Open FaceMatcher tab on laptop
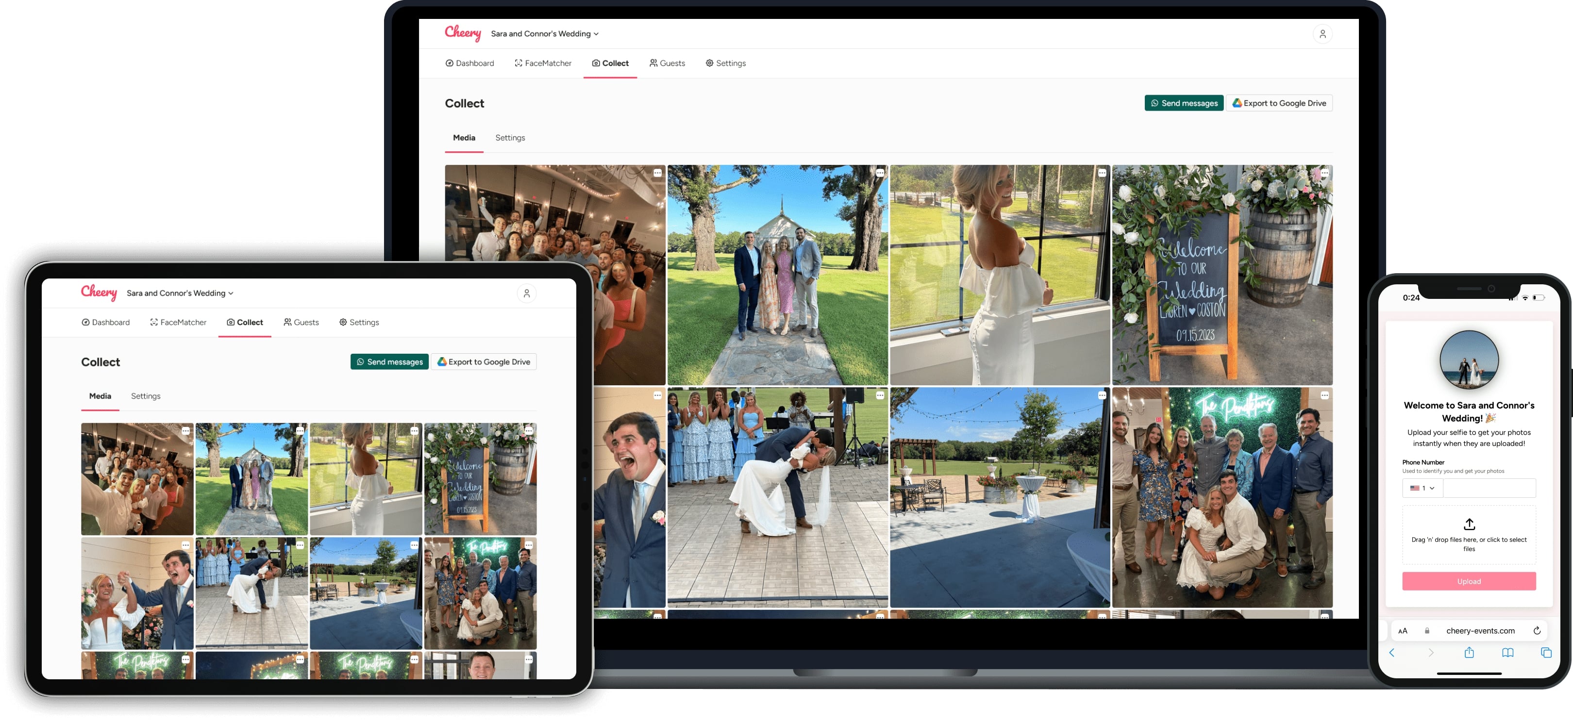 click(543, 64)
